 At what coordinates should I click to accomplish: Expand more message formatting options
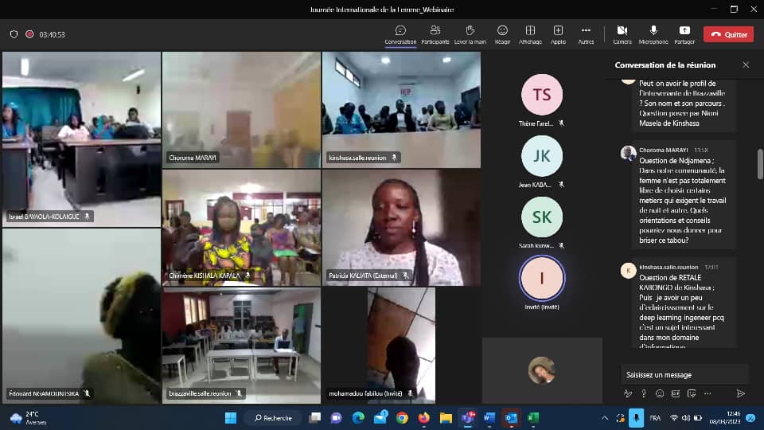click(x=707, y=393)
